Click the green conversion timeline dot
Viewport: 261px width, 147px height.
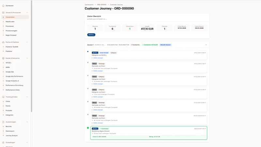pos(88,128)
